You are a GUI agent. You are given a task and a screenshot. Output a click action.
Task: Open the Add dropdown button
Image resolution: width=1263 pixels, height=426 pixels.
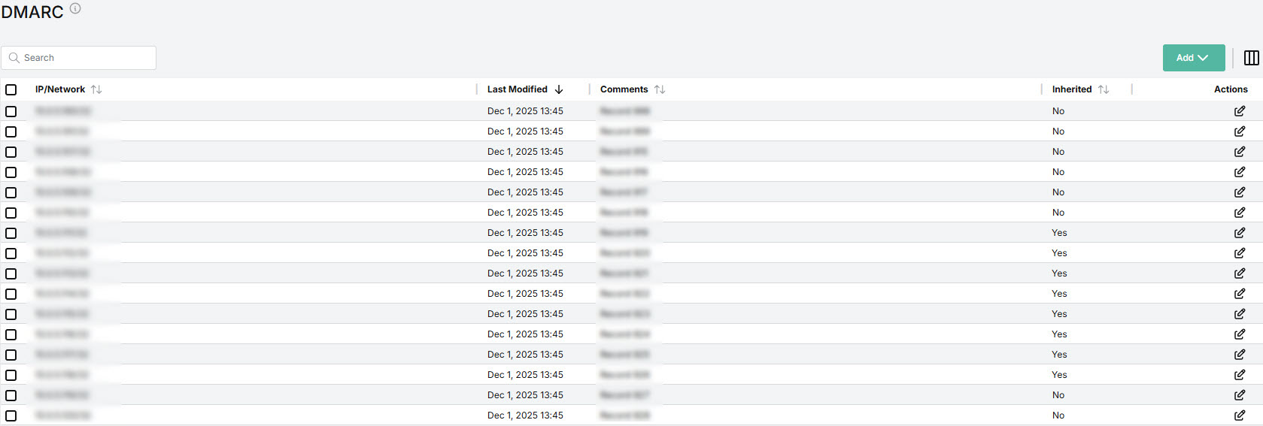click(x=1193, y=58)
